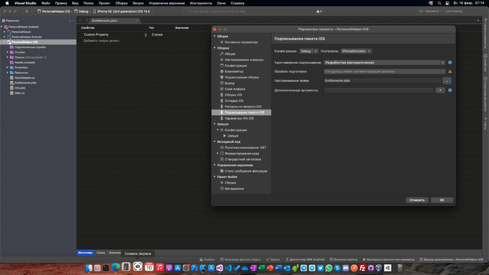Image resolution: width=489 pixels, height=275 pixels.
Task: Select 'Code Analysis' in options tree
Action: pyautogui.click(x=235, y=89)
